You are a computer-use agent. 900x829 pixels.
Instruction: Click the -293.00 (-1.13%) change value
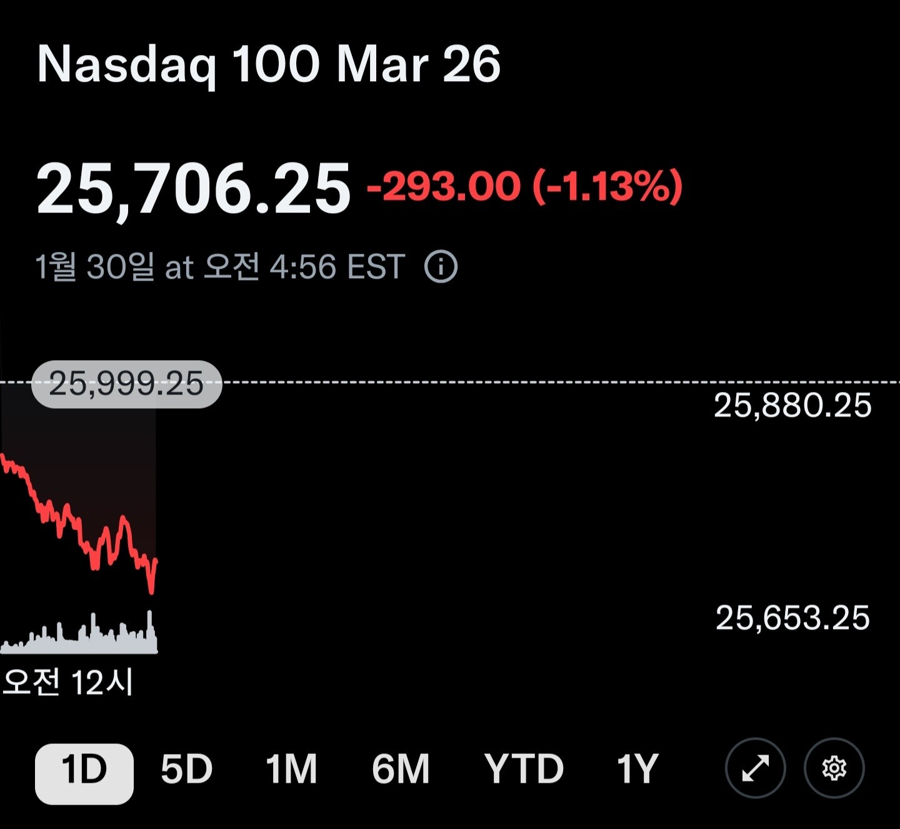(525, 186)
